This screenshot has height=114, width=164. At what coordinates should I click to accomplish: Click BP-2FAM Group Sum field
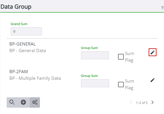(x=95, y=83)
